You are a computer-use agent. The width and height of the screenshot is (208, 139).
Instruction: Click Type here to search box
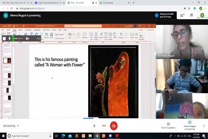(30, 136)
